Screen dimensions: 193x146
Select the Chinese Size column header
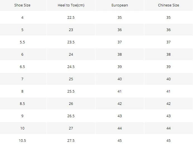click(x=168, y=5)
